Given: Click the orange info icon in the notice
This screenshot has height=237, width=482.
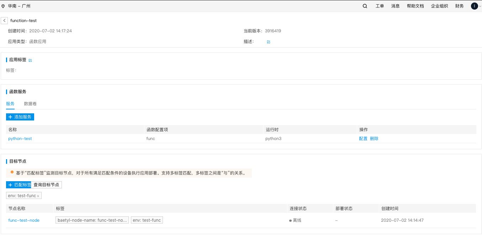Looking at the screenshot, I should tap(12, 172).
